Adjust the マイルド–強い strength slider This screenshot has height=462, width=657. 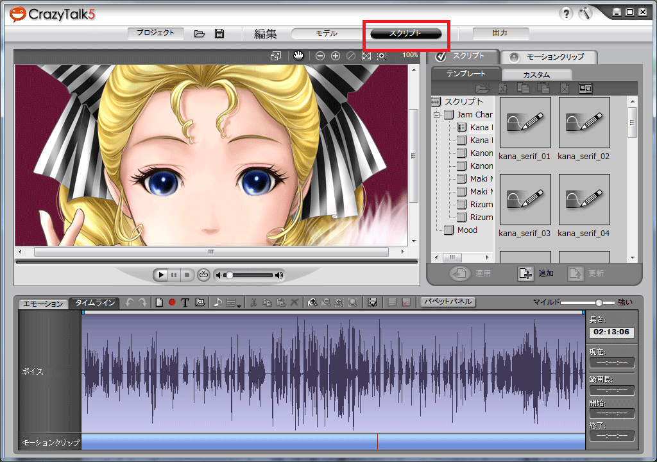click(588, 302)
